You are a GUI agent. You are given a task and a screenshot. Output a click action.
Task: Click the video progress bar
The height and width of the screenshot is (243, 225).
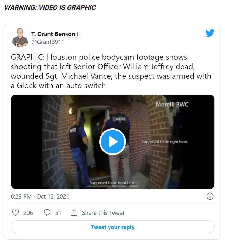point(112,186)
